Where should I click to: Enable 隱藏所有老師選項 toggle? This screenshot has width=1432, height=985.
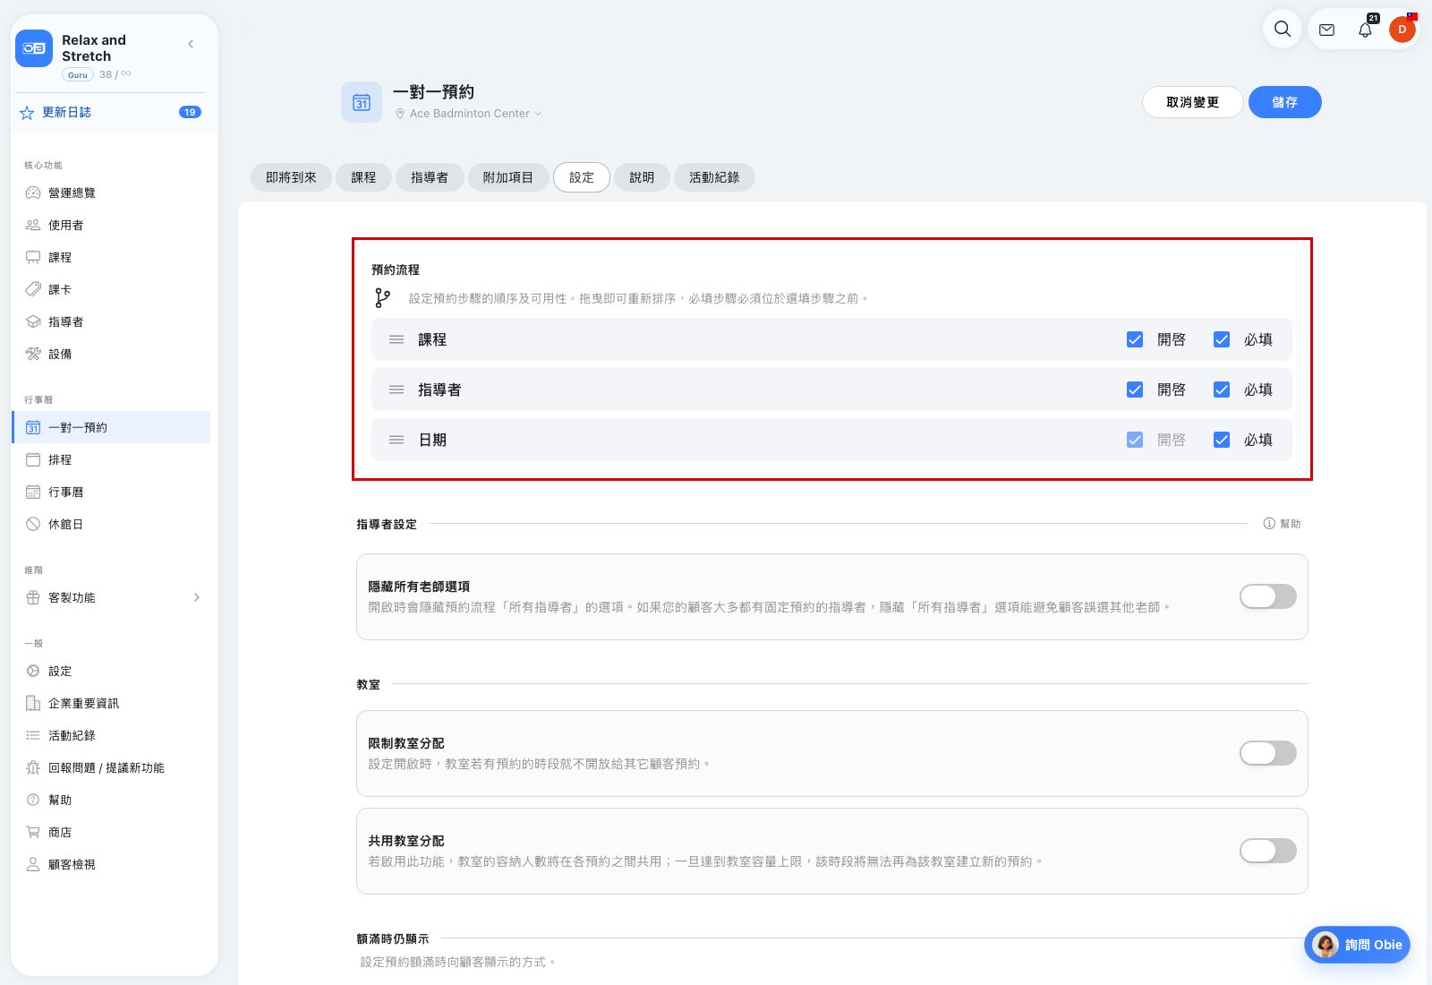pos(1268,596)
